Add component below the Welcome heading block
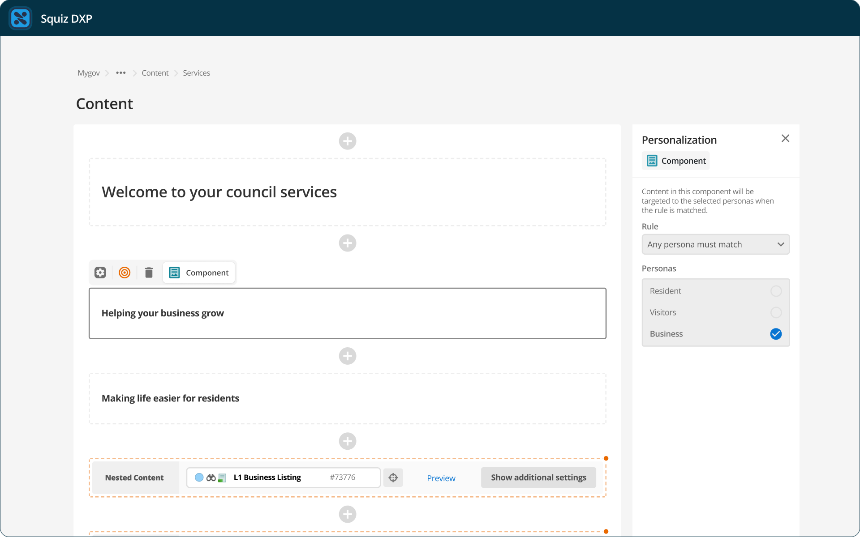Viewport: 860px width, 537px height. (347, 243)
